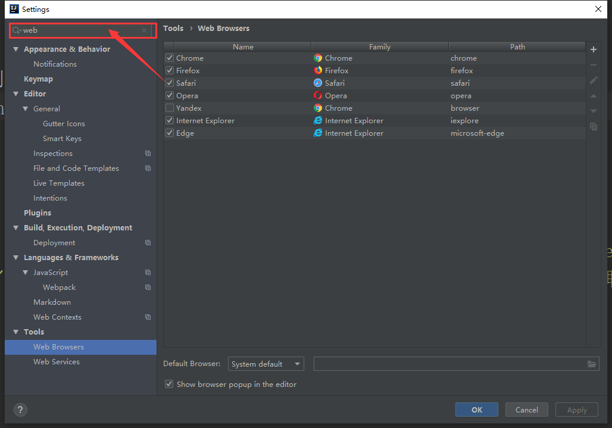Click the search magnifier icon
The height and width of the screenshot is (428, 612).
click(x=17, y=30)
